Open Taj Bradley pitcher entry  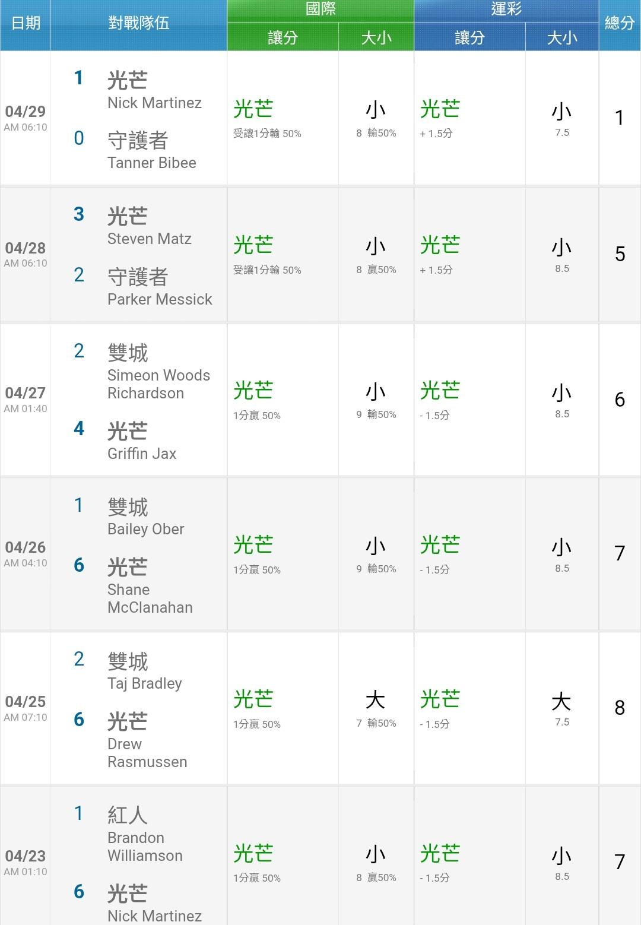(x=145, y=683)
